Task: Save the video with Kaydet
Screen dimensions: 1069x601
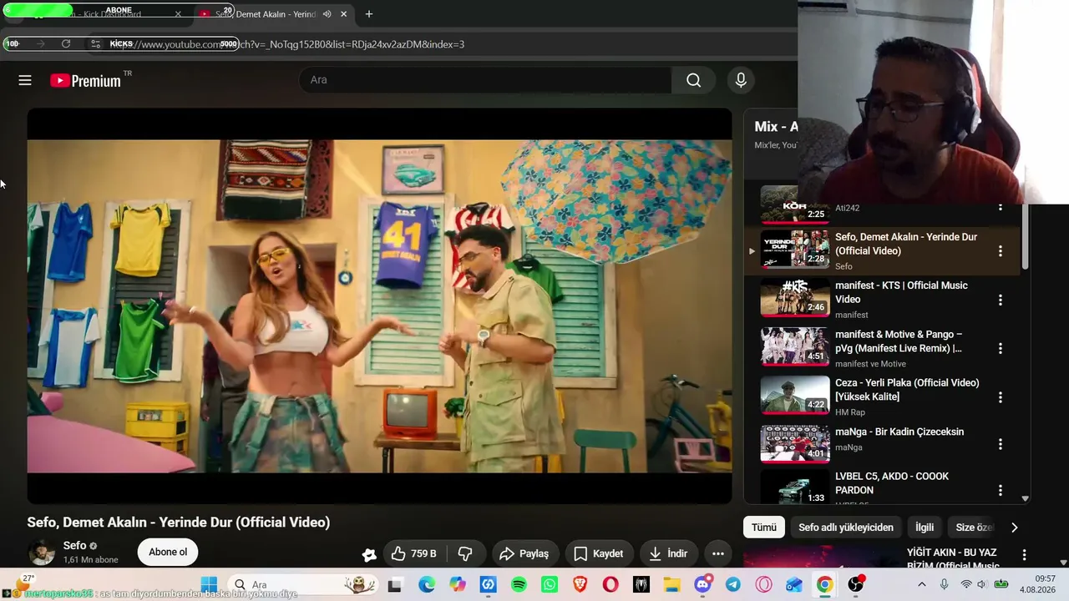Action: coord(598,553)
